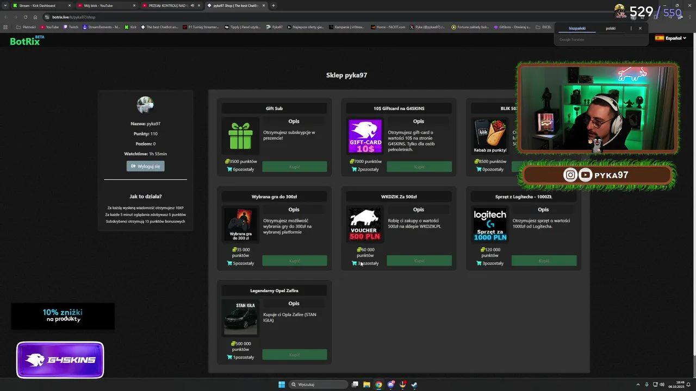Viewport: 696px width, 391px height.
Task: Click the green gift box image
Action: coord(240,136)
